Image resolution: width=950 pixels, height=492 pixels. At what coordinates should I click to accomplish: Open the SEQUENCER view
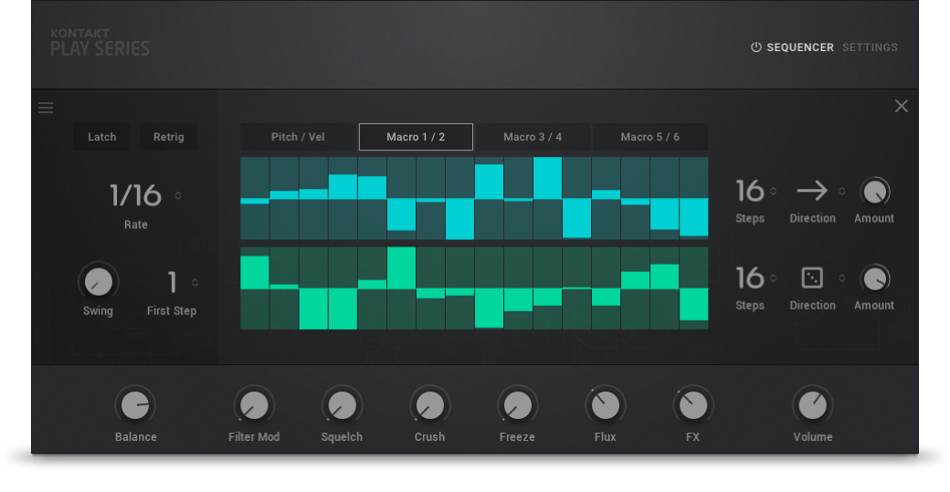click(800, 47)
